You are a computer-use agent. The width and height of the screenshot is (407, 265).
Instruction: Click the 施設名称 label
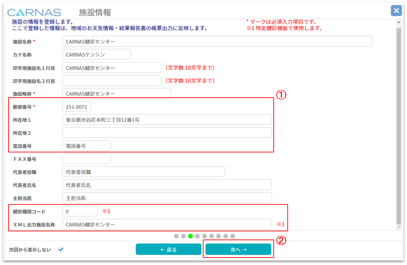coord(22,42)
